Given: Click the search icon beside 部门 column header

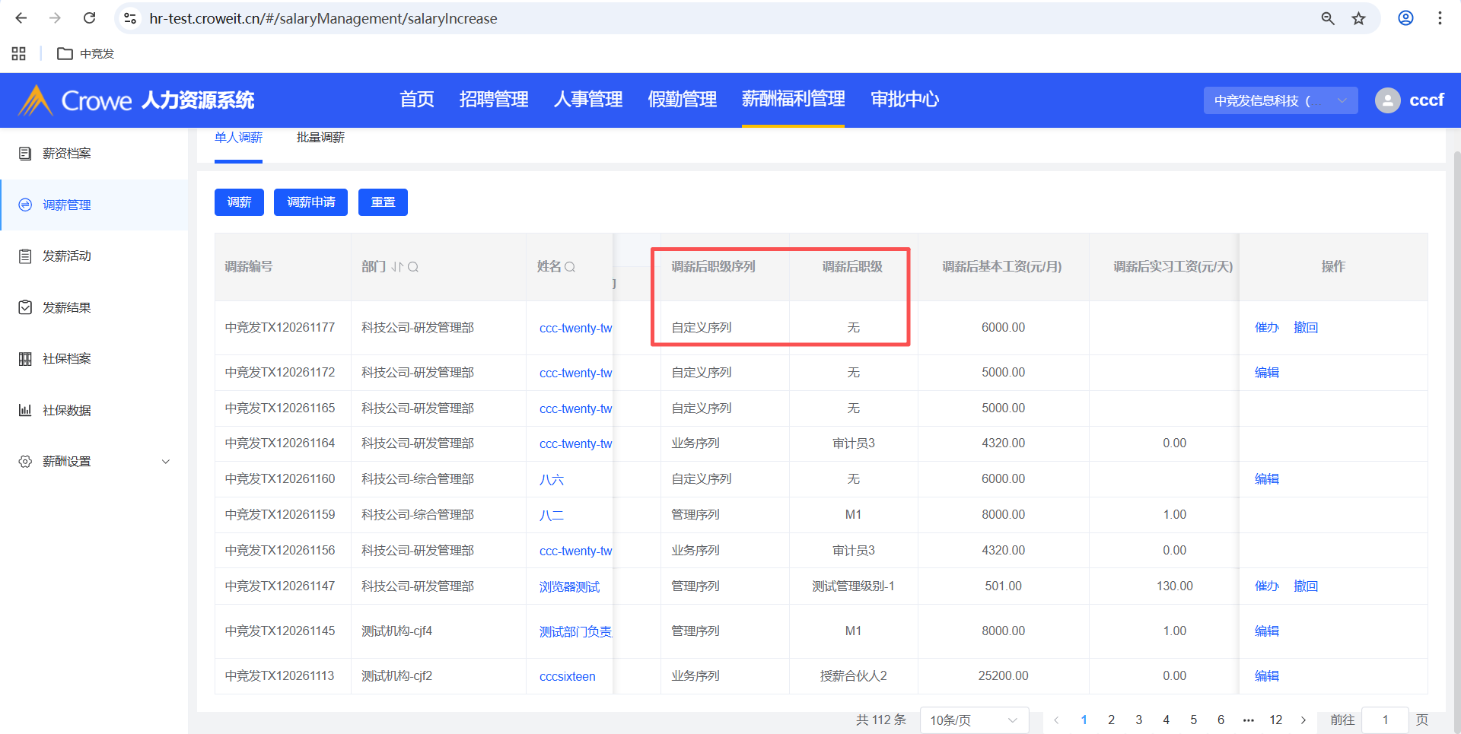Looking at the screenshot, I should click(x=413, y=267).
